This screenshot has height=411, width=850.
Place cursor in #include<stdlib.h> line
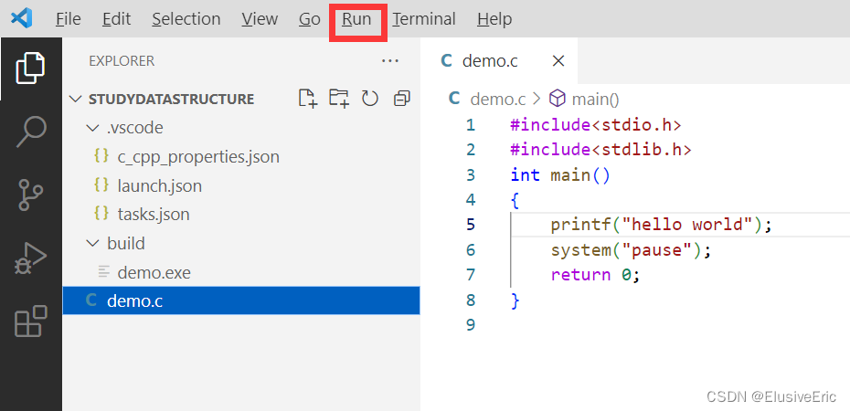pos(600,150)
